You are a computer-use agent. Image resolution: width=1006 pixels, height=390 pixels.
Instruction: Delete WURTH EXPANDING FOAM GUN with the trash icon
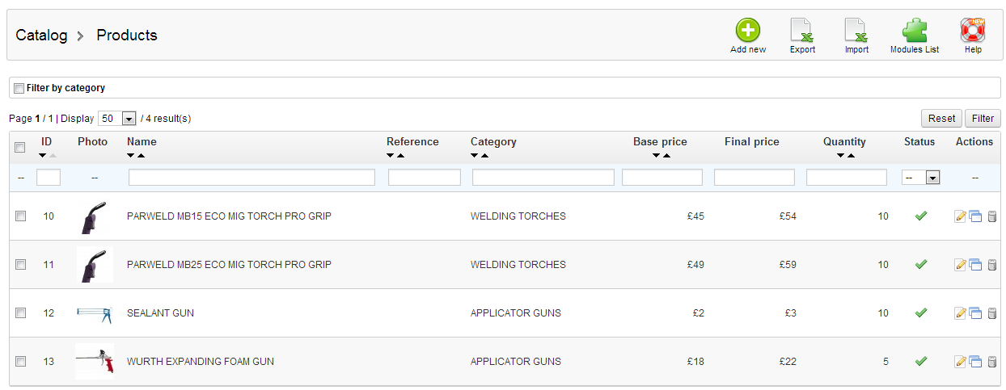[x=991, y=362]
